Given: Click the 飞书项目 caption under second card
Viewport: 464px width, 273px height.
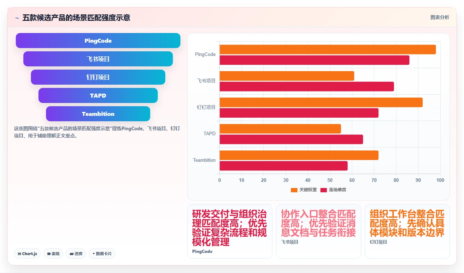Looking at the screenshot, I should tap(290, 242).
